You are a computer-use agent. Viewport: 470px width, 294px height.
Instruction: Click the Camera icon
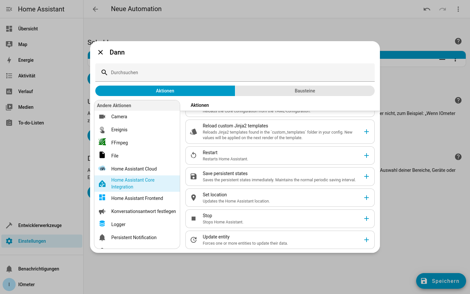102,117
